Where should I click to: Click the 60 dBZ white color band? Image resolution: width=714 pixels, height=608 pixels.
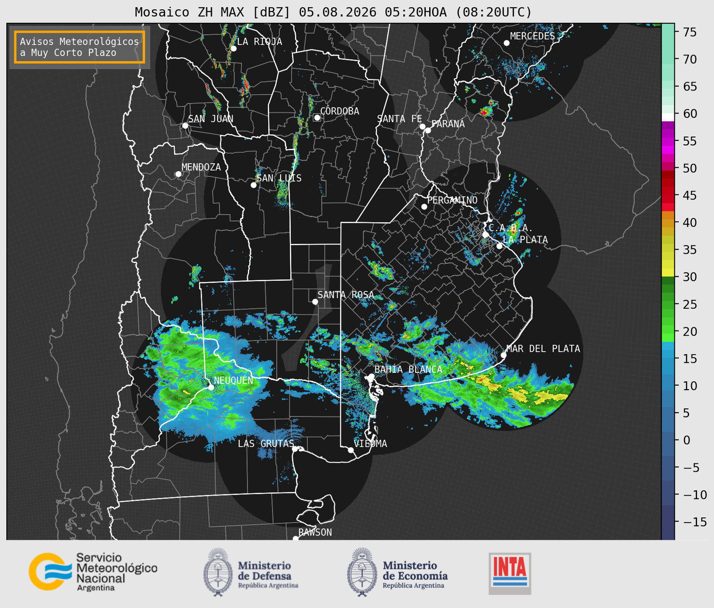[667, 117]
